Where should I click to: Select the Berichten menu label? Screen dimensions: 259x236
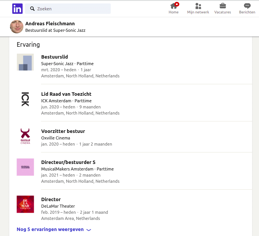click(x=247, y=12)
